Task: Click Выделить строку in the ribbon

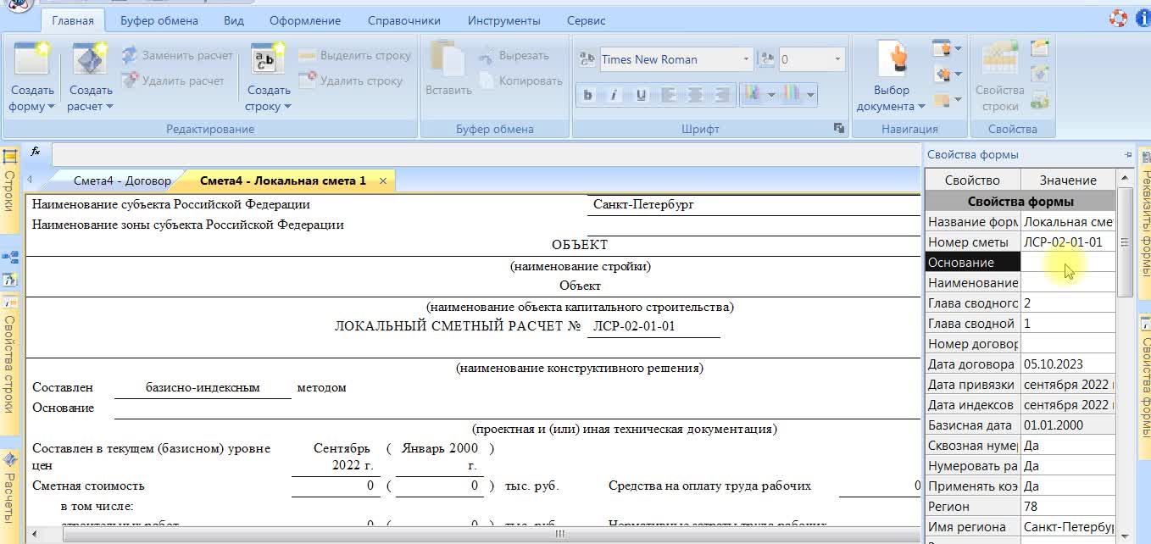Action: (x=354, y=55)
